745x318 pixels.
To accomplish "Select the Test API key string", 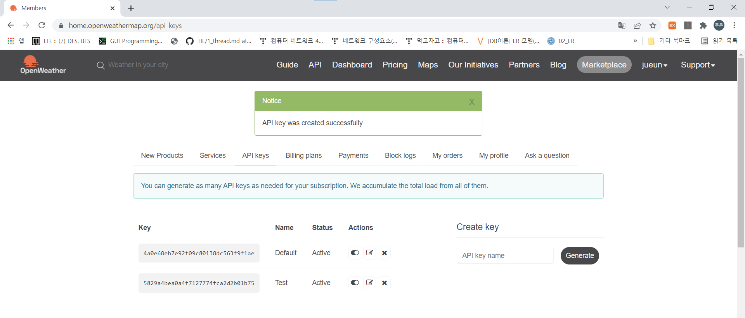I will (x=199, y=283).
